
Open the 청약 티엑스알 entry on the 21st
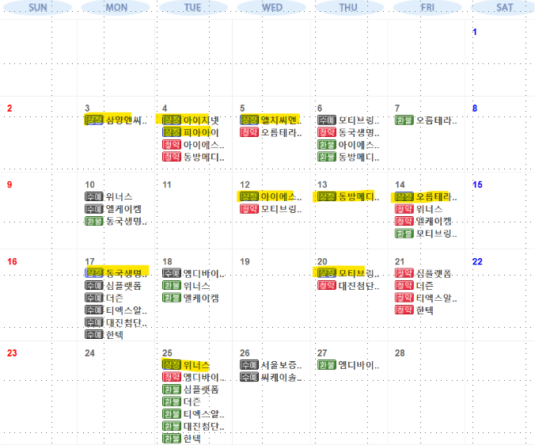[x=426, y=298]
